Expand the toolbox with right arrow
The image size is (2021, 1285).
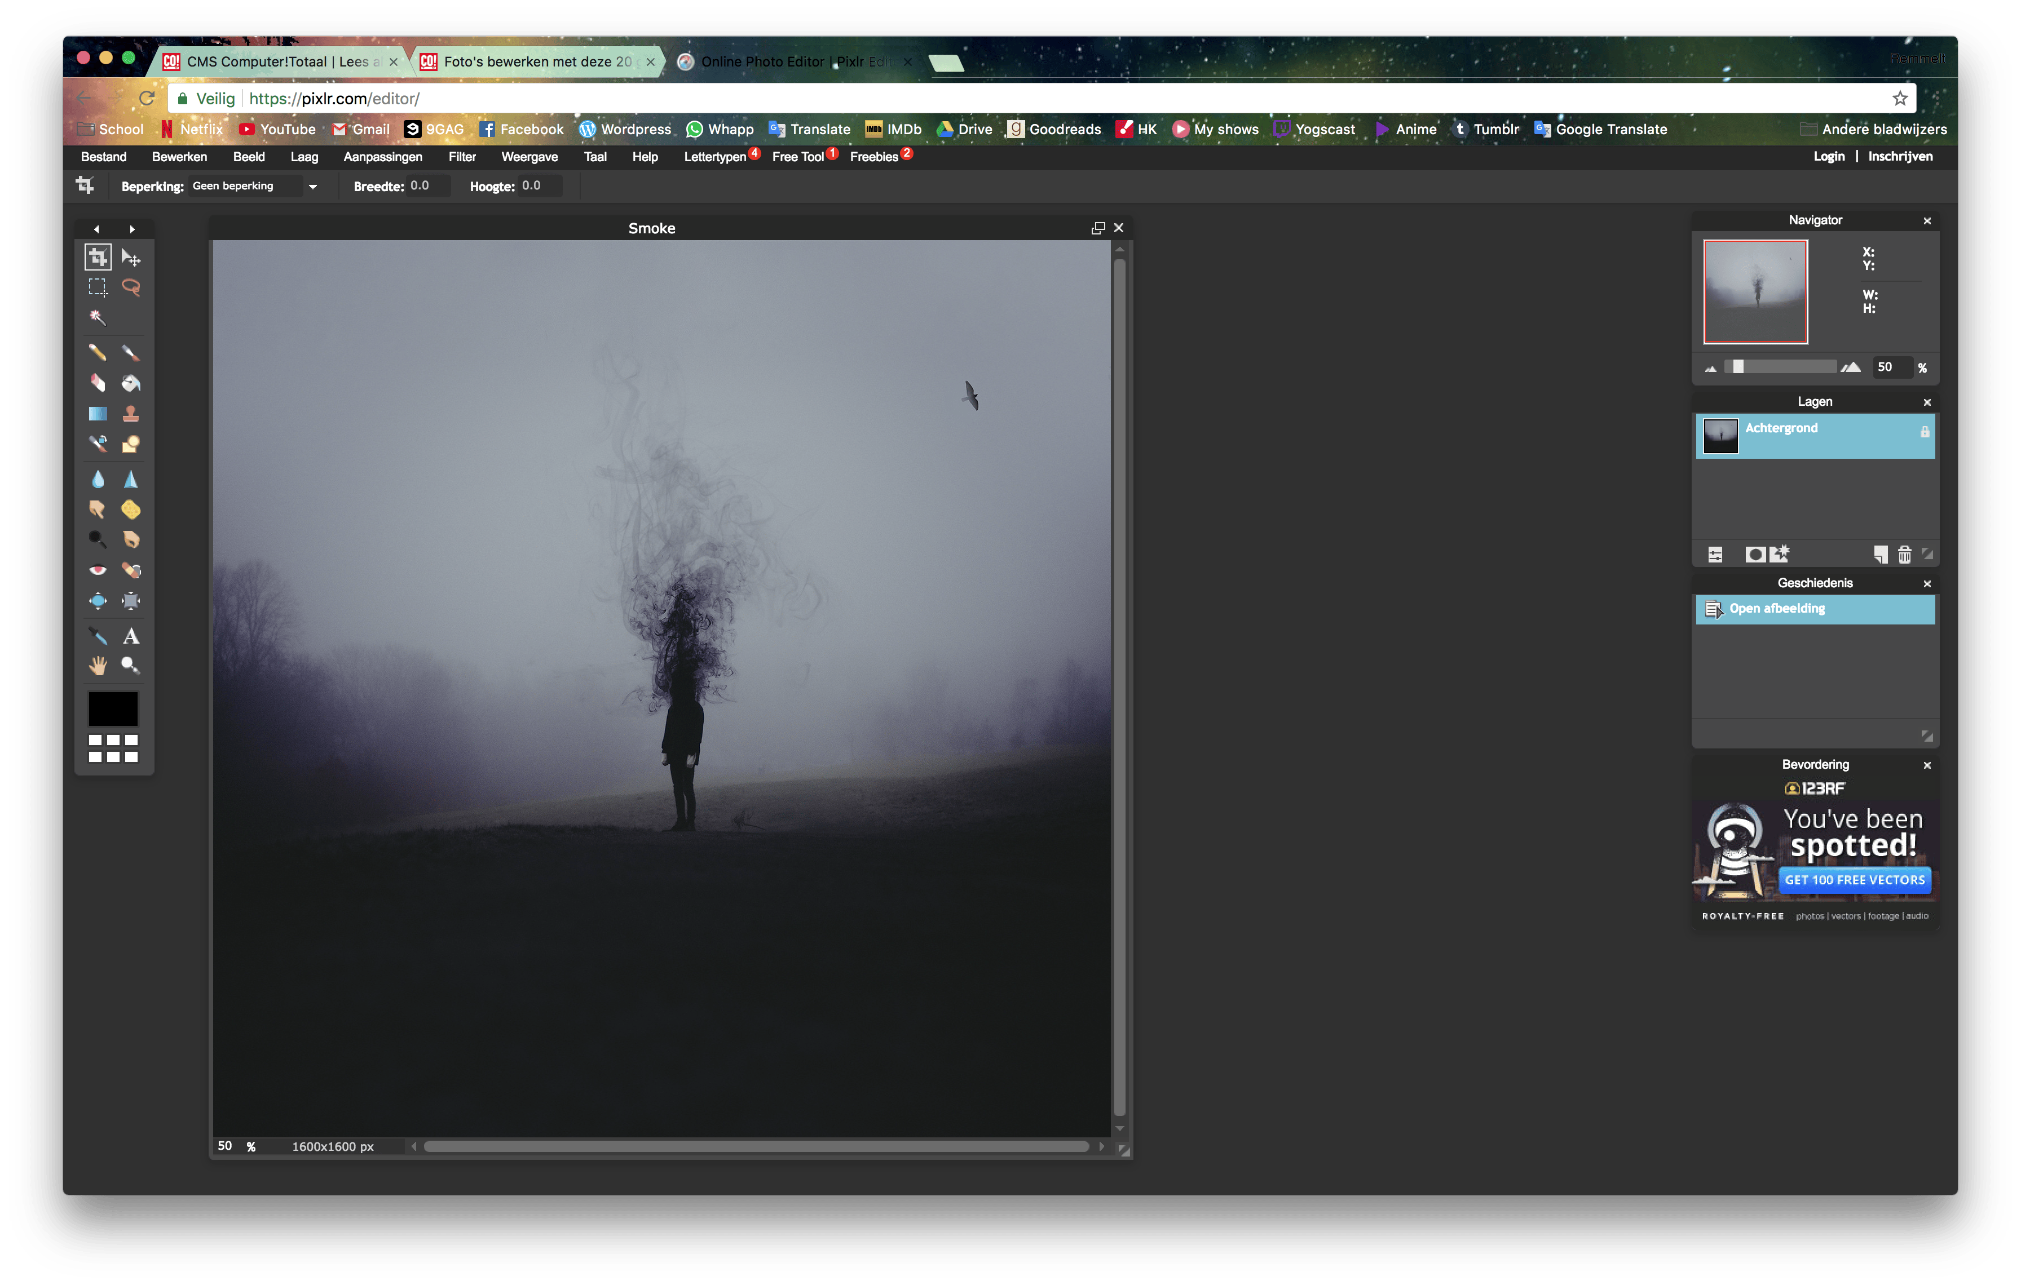132,229
